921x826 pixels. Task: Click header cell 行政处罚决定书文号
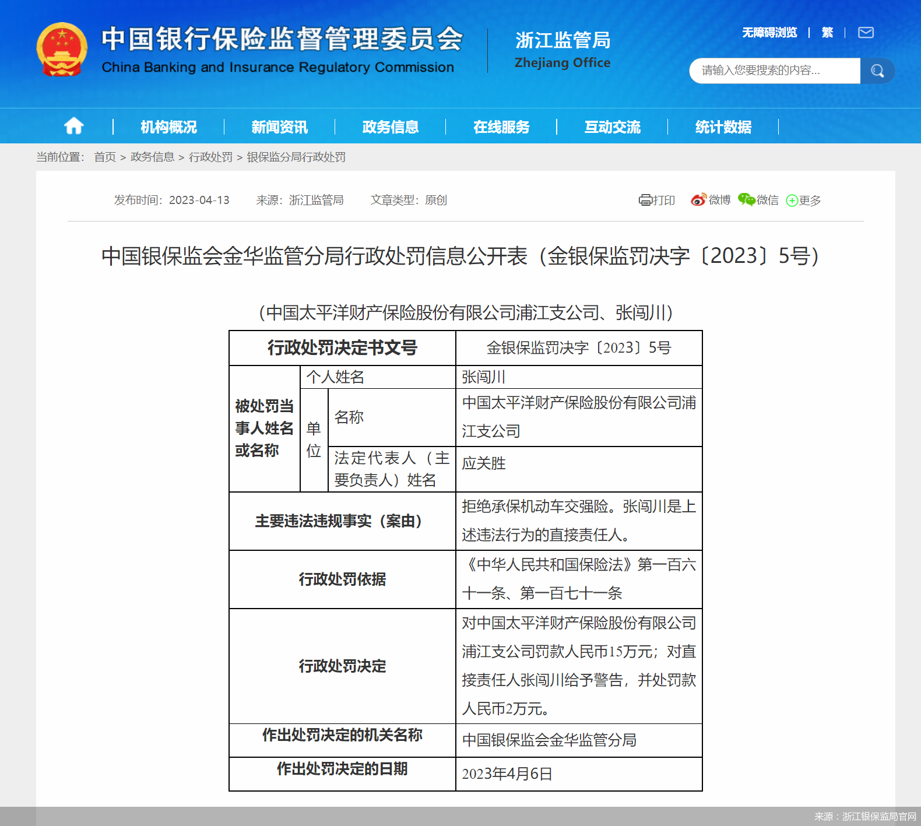pyautogui.click(x=342, y=348)
